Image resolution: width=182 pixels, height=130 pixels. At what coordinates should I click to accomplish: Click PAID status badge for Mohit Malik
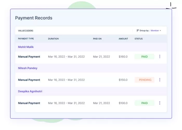coord(144,57)
